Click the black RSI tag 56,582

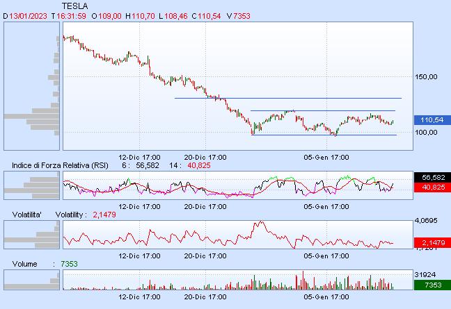(x=432, y=177)
